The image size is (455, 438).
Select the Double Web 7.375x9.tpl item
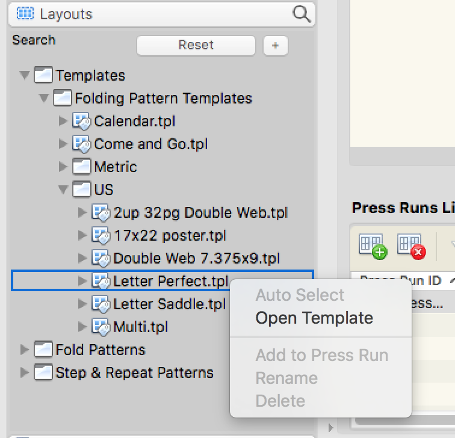pyautogui.click(x=196, y=259)
